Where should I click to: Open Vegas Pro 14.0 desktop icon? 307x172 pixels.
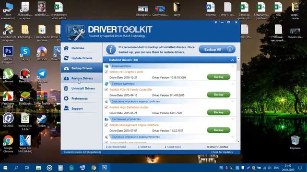tap(25, 144)
